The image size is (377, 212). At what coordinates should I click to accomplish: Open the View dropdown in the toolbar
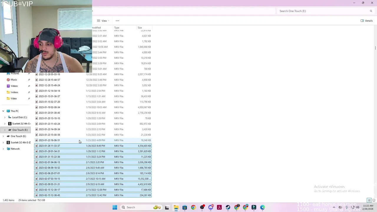[103, 21]
